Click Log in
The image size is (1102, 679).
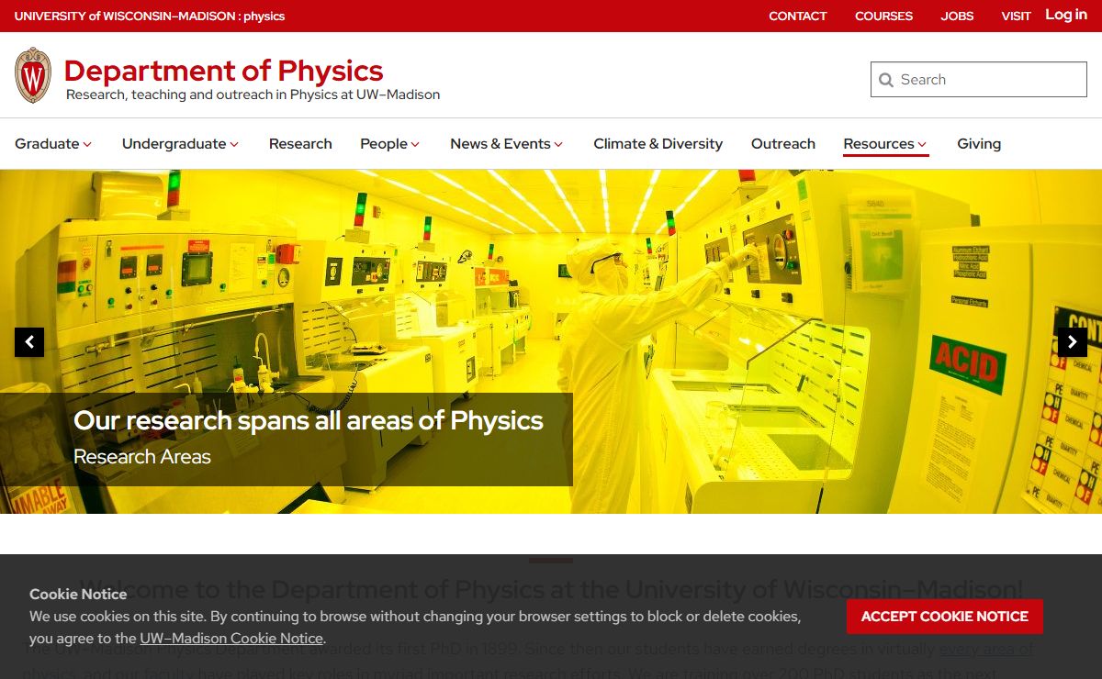(x=1066, y=15)
